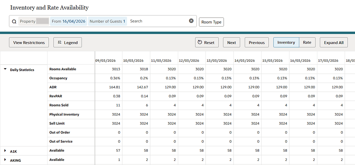The height and width of the screenshot is (165, 355).
Task: Open the Room Type filter
Action: point(211,22)
